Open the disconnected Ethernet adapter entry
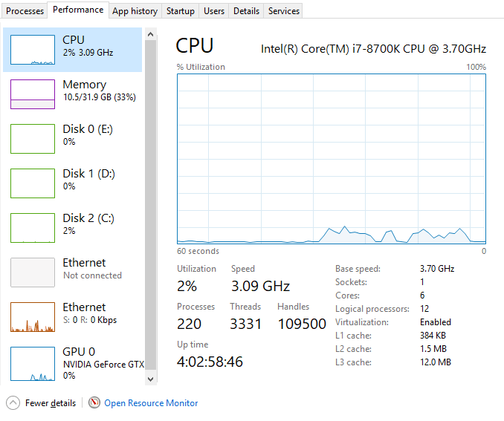 tap(73, 272)
